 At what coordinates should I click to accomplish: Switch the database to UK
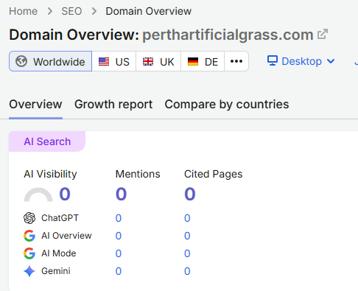coord(158,61)
